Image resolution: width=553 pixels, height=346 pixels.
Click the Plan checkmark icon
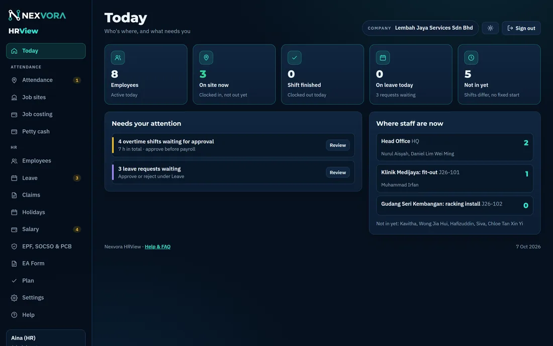(14, 281)
